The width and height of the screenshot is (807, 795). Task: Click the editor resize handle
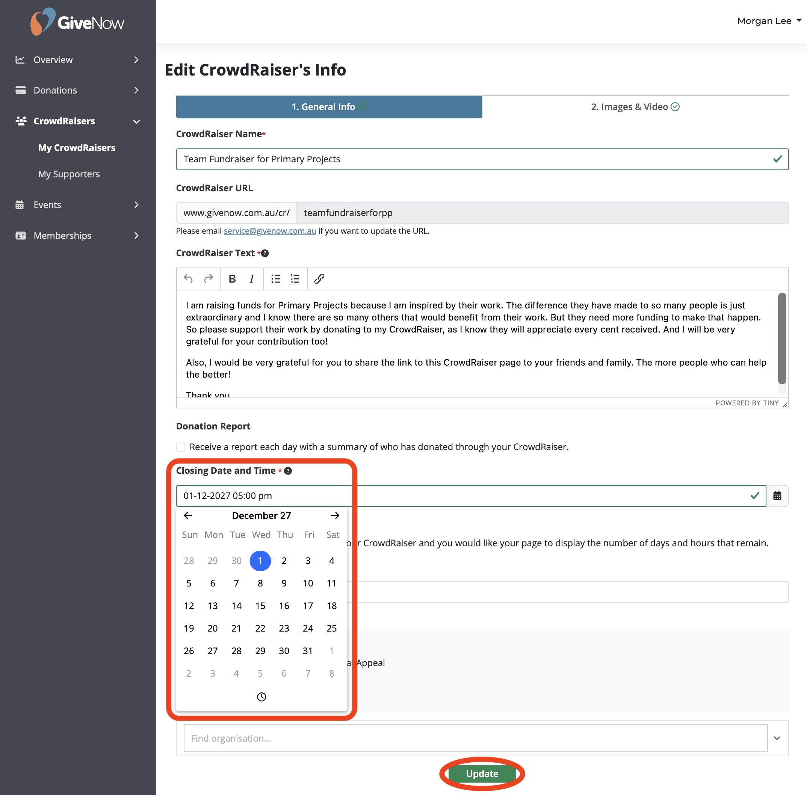point(784,404)
